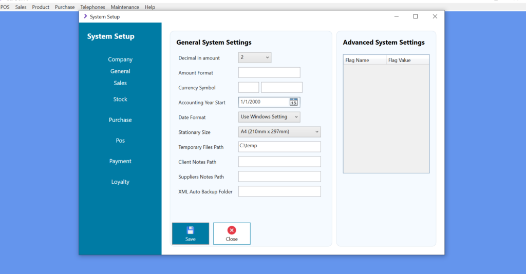Viewport: 526px width, 274px height.
Task: Expand the Stationary Size dropdown
Action: (x=316, y=132)
